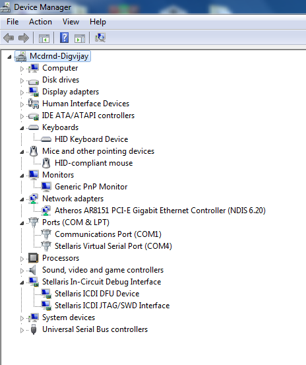Click Device Manager title bar icon

tap(5, 7)
